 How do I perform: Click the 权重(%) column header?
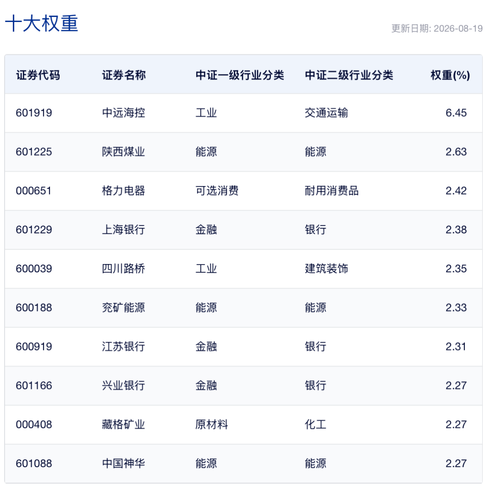(450, 75)
